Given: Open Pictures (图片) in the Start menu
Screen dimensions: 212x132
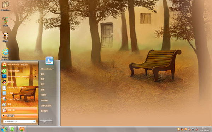Looking at the screenshot, I should click(x=42, y=79).
